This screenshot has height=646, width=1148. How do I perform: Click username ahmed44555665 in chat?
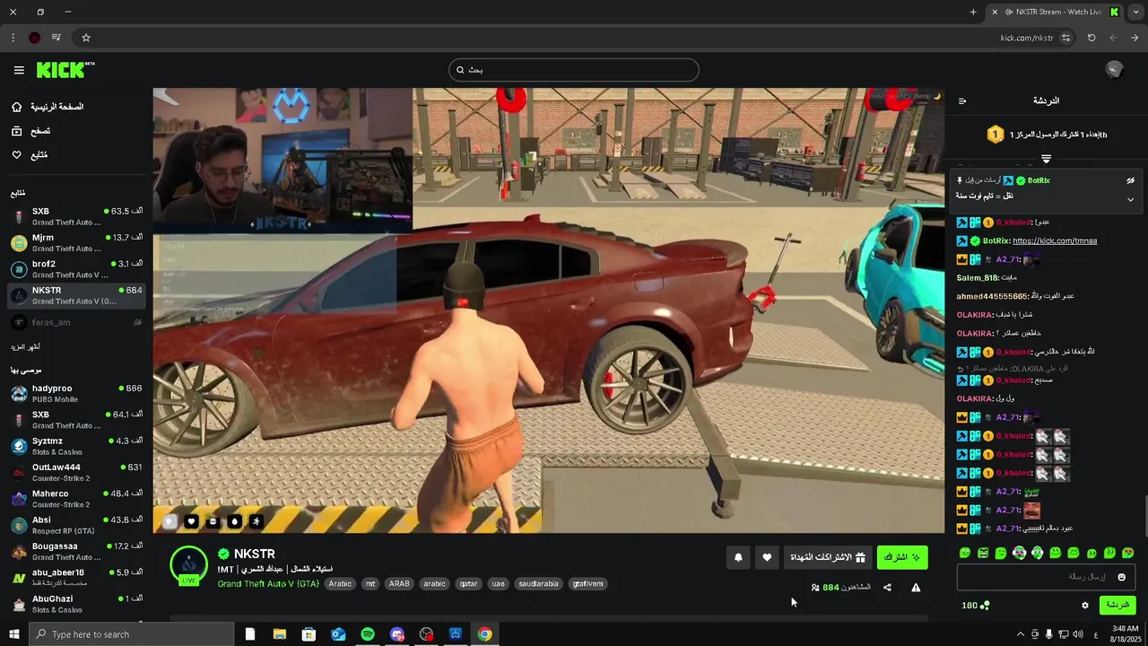(992, 296)
